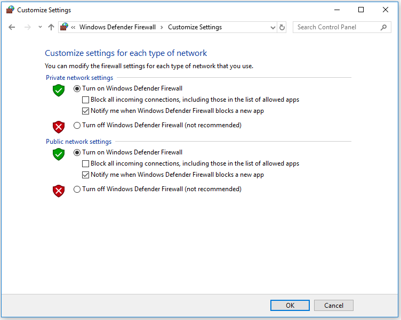401x320 pixels.
Task: Click green shield icon in Public settings
Action: pos(59,154)
